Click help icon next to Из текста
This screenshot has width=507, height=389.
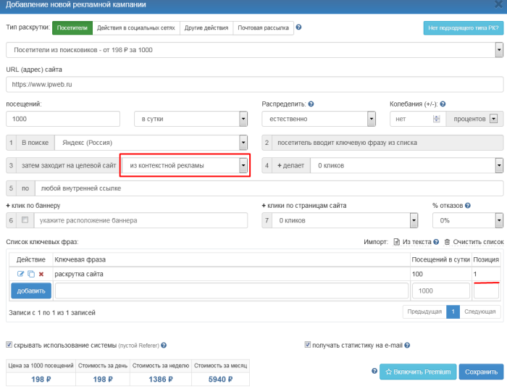coord(437,241)
